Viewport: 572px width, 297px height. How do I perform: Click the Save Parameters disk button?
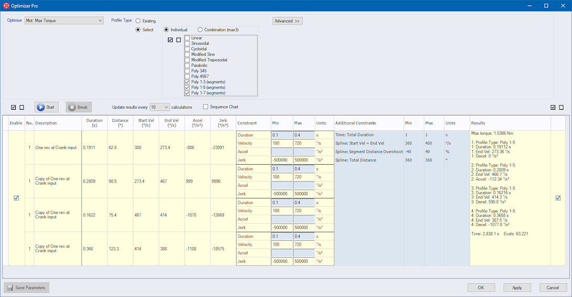(27, 288)
